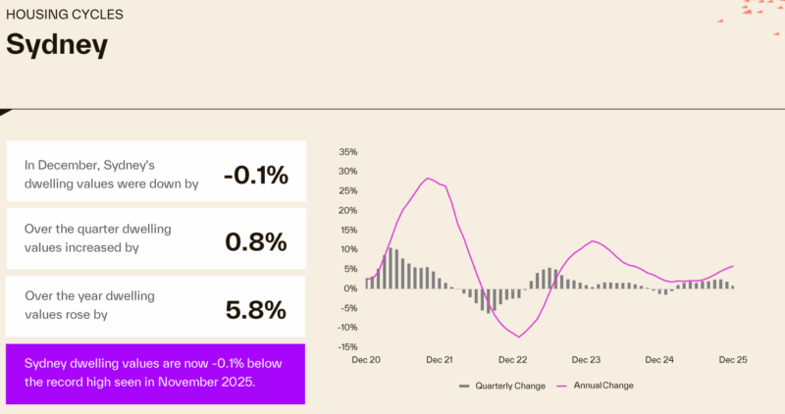Click the Dec 24 axis label
785x414 pixels.
click(660, 360)
